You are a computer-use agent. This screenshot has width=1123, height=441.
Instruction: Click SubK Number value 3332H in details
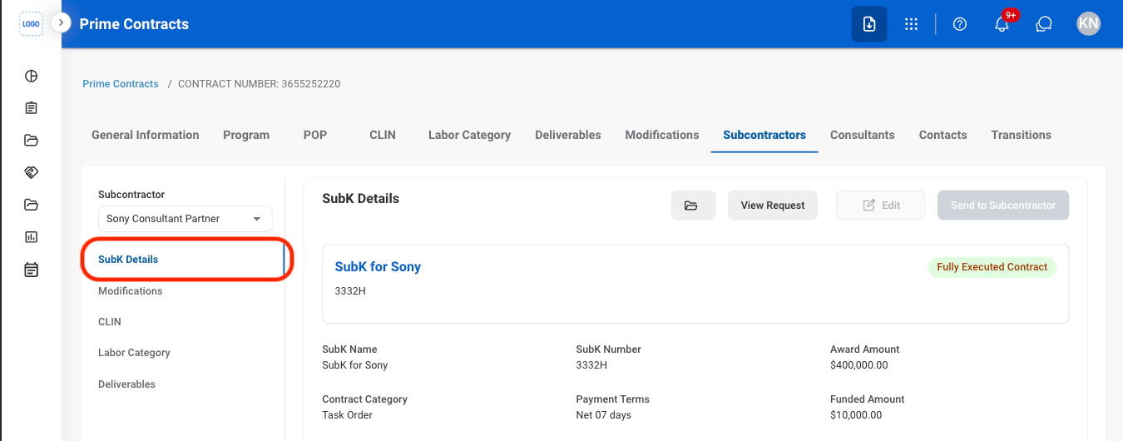pyautogui.click(x=591, y=365)
